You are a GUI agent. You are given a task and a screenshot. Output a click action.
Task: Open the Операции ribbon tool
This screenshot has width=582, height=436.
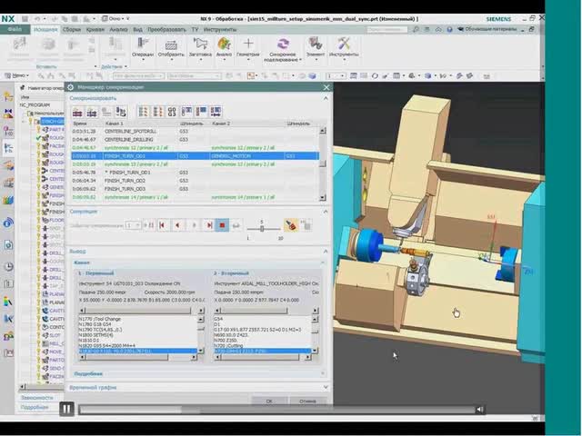(143, 47)
